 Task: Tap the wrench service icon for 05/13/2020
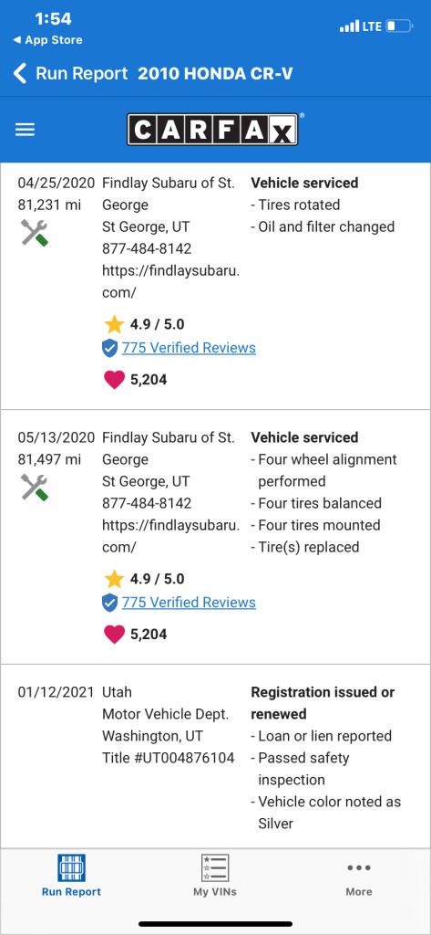coord(35,487)
